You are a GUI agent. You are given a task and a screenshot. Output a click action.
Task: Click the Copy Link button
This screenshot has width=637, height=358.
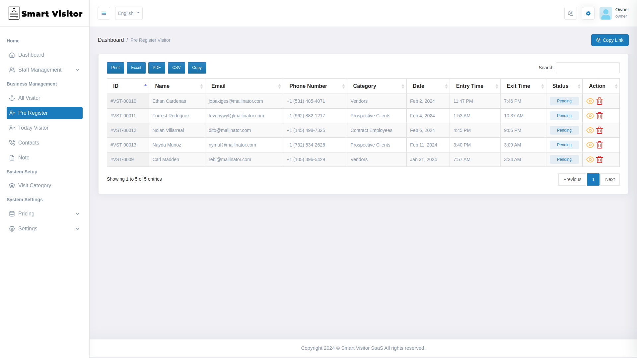point(610,40)
